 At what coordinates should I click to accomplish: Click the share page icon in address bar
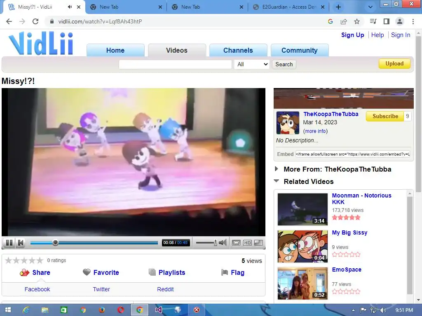(x=343, y=21)
